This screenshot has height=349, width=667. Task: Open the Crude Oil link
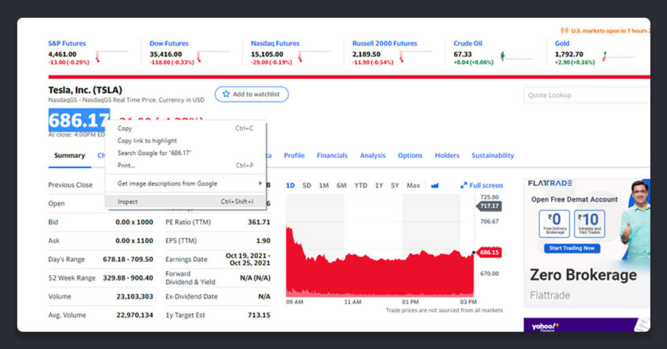click(x=468, y=44)
